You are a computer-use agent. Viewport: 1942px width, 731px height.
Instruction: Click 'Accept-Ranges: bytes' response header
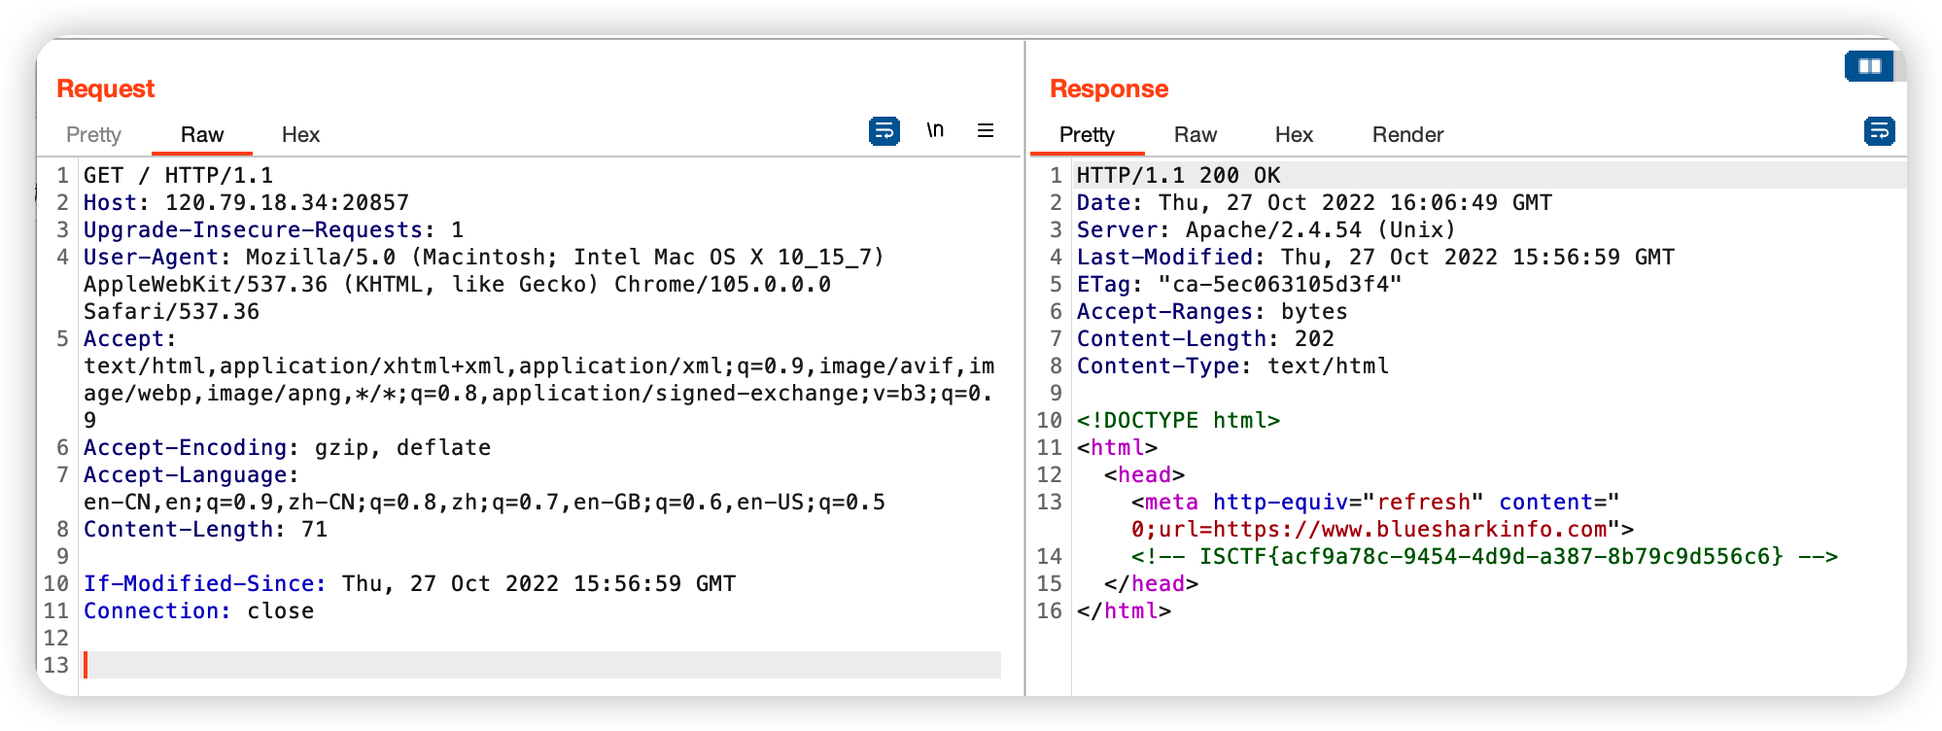(1212, 311)
